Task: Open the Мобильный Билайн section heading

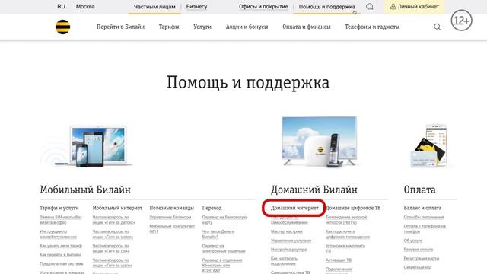Action: click(x=85, y=190)
